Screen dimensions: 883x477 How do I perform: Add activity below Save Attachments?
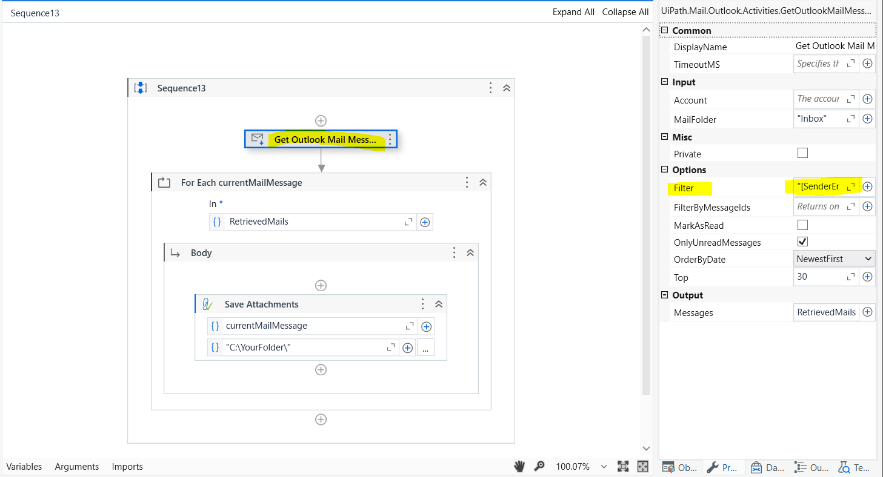pyautogui.click(x=321, y=370)
